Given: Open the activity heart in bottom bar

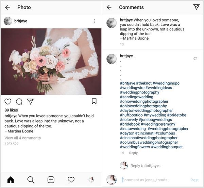Looking at the screenshot, I should pyautogui.click(x=71, y=180).
